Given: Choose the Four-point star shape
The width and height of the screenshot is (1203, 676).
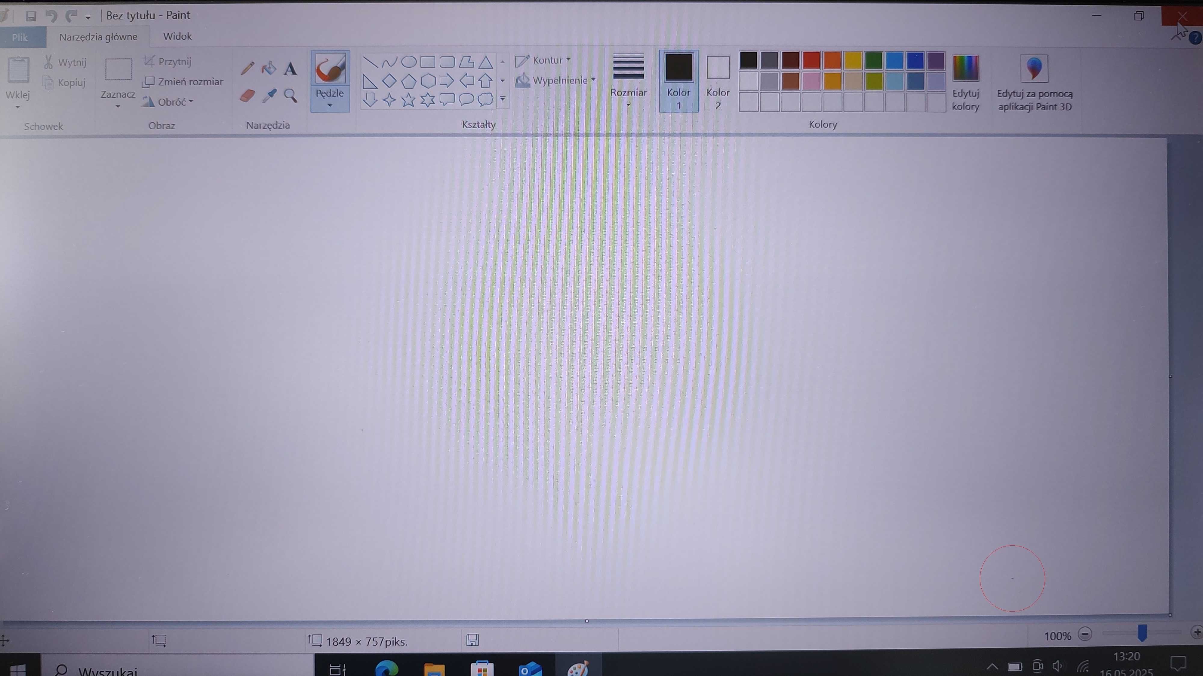Looking at the screenshot, I should coord(389,99).
